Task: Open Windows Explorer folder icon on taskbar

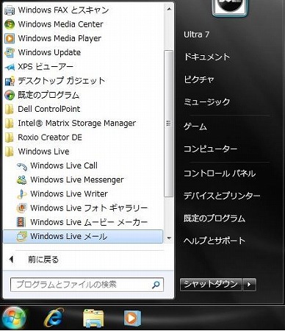Action: click(x=93, y=318)
